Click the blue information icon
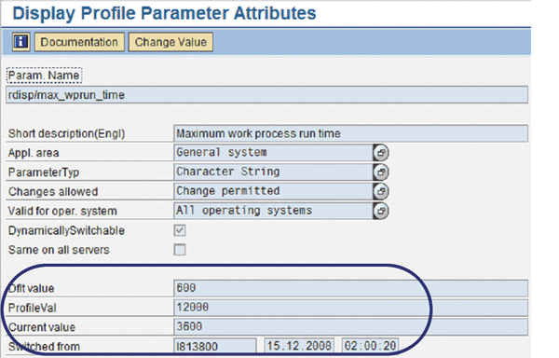The width and height of the screenshot is (559, 358). [x=21, y=42]
